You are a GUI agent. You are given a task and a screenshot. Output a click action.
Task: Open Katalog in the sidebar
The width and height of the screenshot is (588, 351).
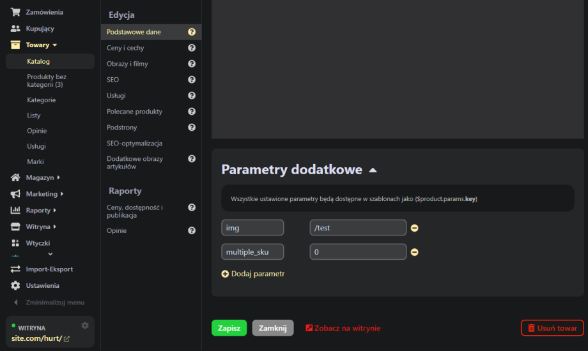pyautogui.click(x=50, y=61)
